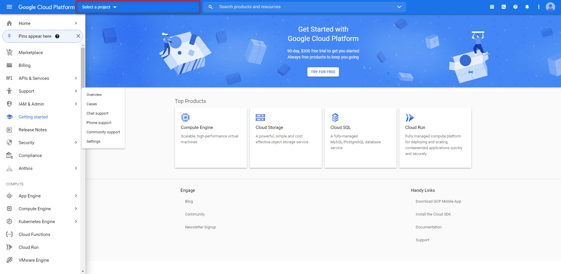Click the TRY FOR FREE button
The width and height of the screenshot is (561, 274).
coord(323,72)
